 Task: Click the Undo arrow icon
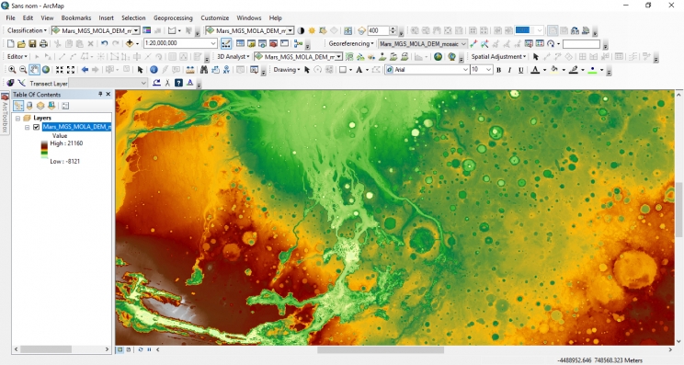[x=104, y=43]
